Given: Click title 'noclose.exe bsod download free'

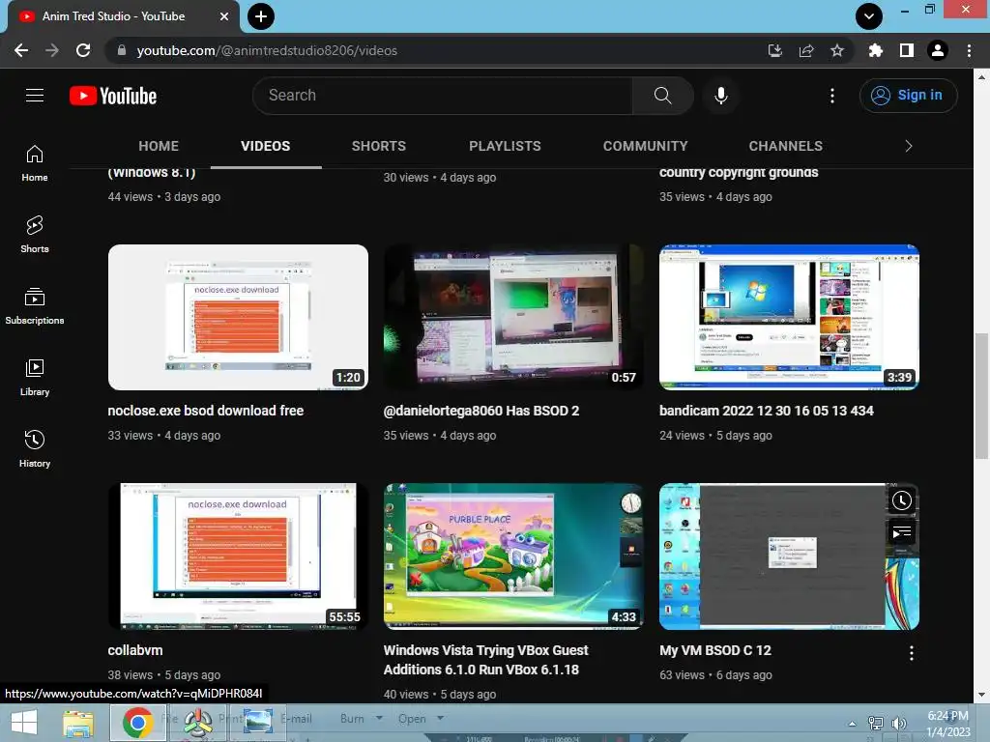Looking at the screenshot, I should (x=206, y=411).
